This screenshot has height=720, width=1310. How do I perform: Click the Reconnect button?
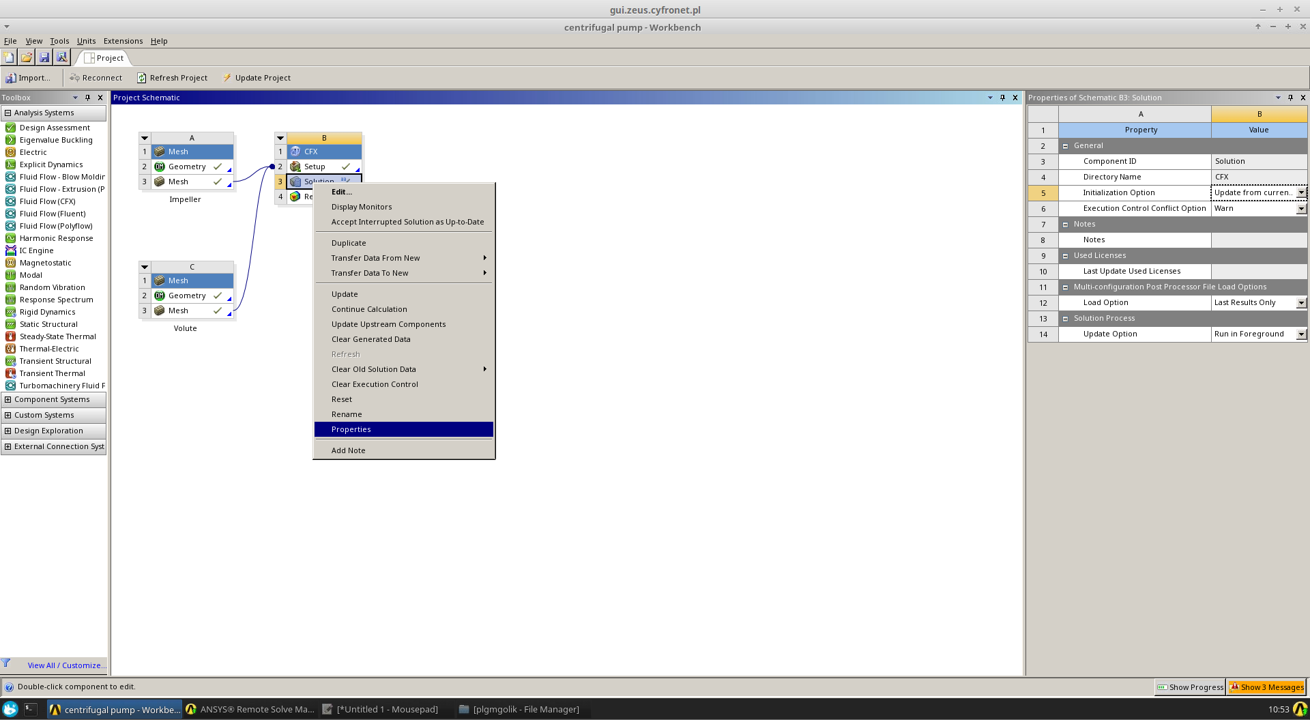pos(96,78)
